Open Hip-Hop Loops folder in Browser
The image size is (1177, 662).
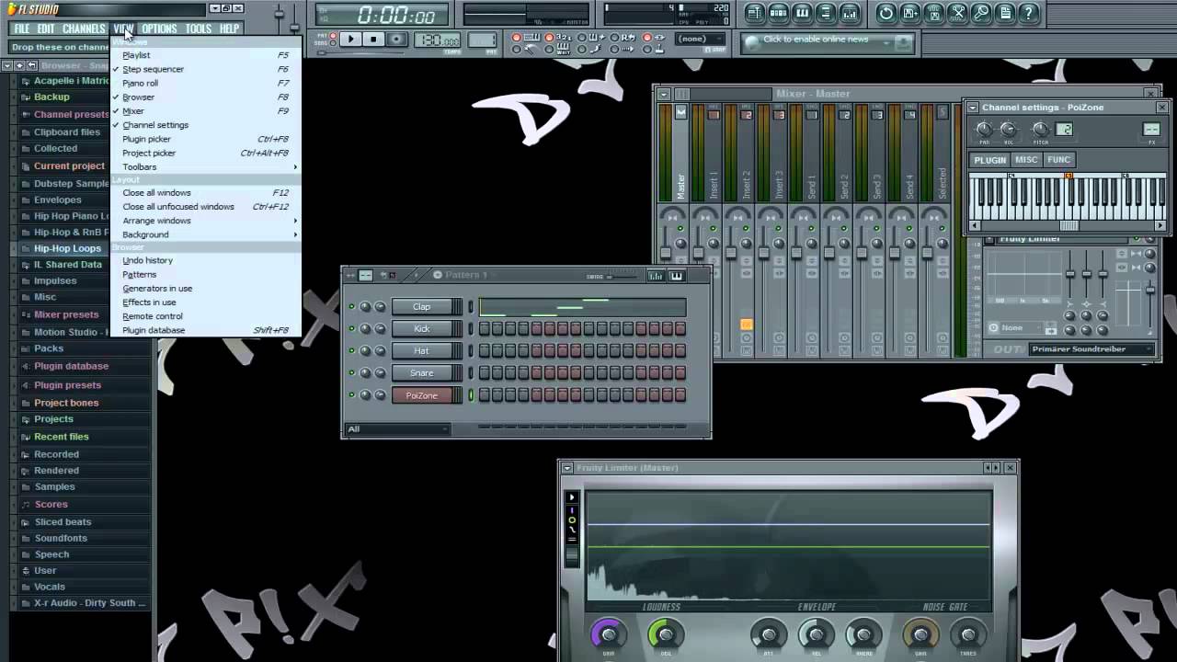(x=67, y=248)
